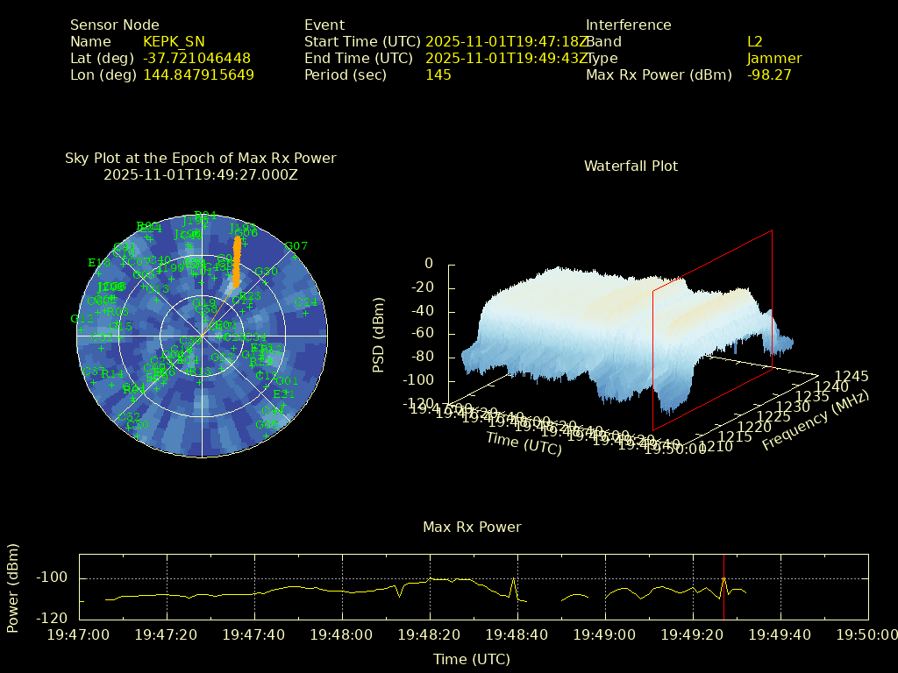Click the E18 satellite label

pos(98,263)
